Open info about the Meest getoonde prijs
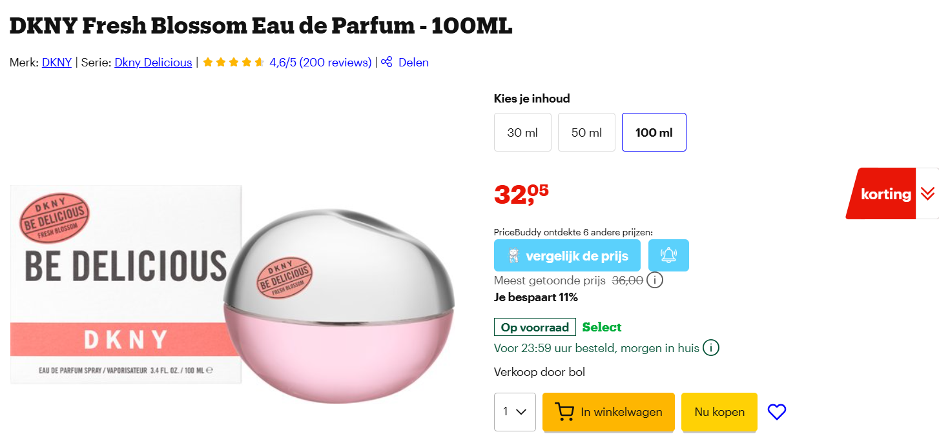 pos(655,280)
